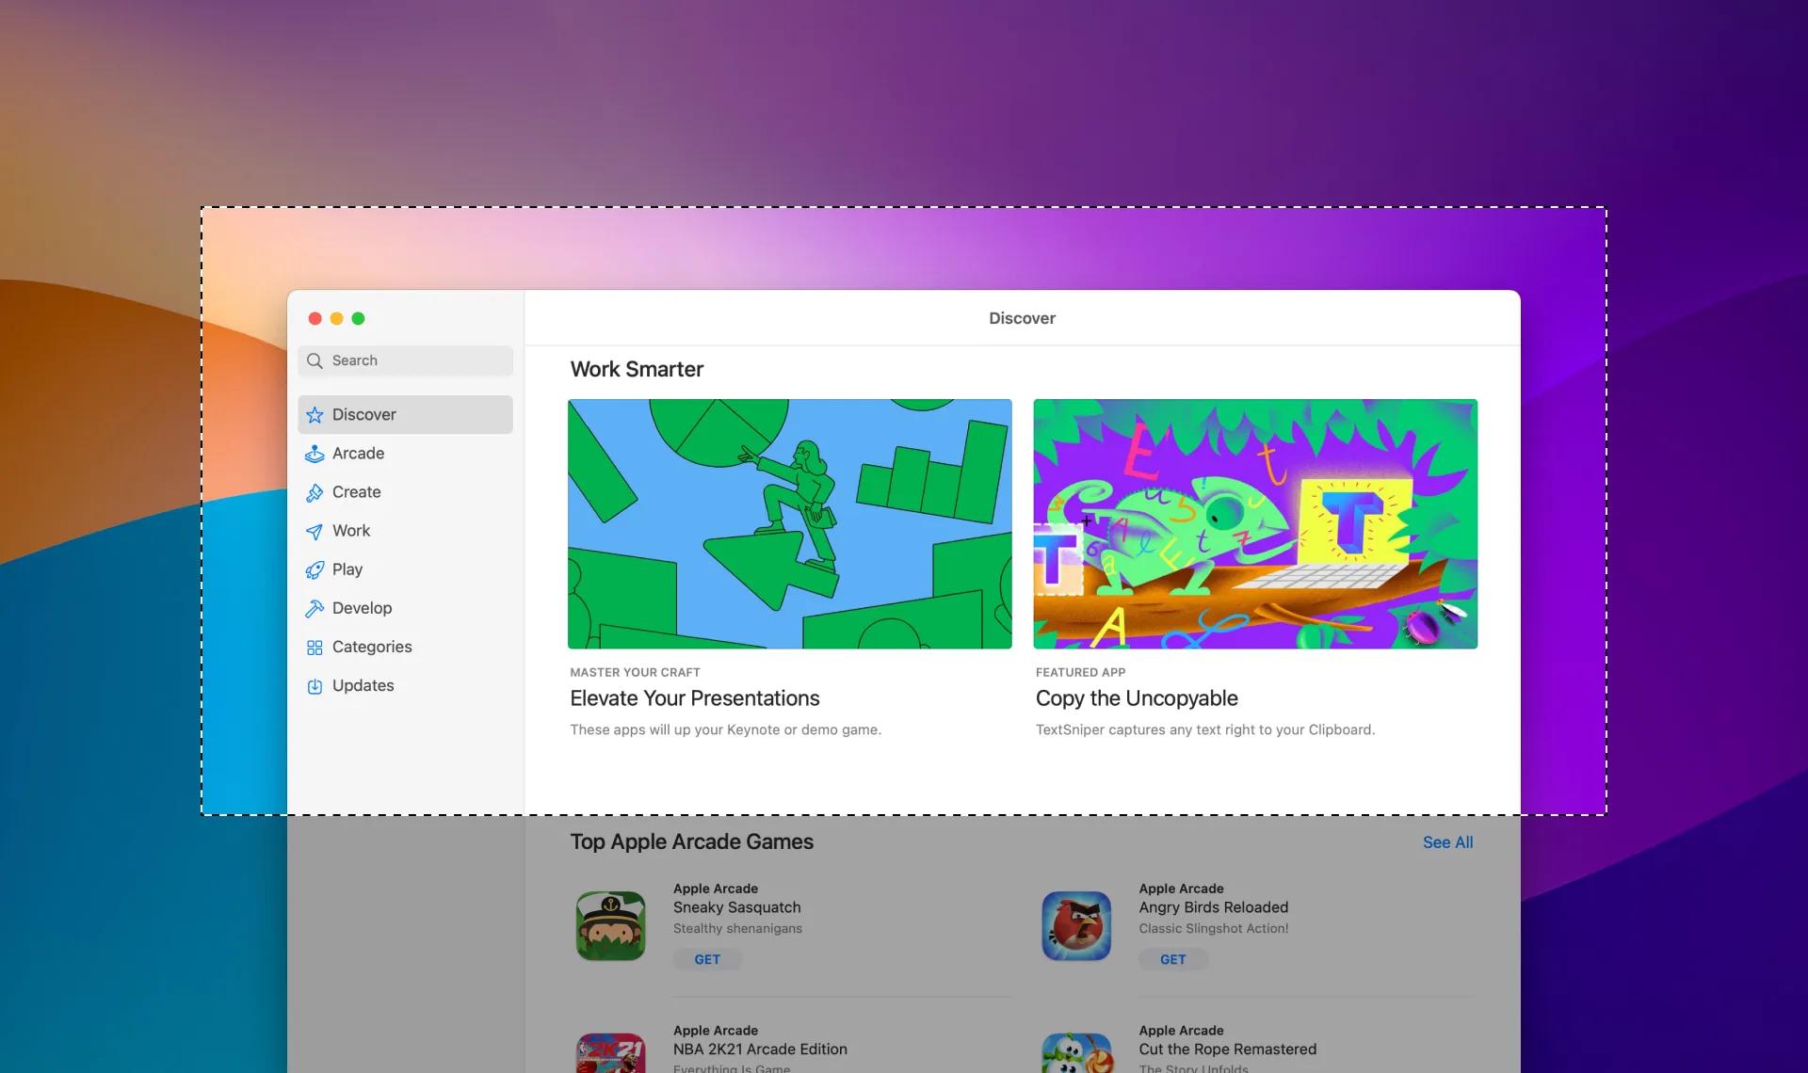This screenshot has height=1073, width=1808.
Task: Select the Play section label
Action: [x=347, y=569]
